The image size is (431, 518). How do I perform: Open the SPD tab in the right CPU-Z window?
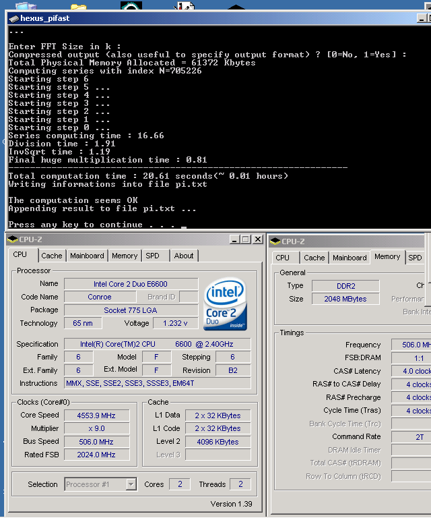point(415,258)
